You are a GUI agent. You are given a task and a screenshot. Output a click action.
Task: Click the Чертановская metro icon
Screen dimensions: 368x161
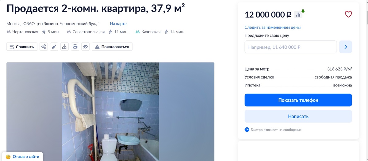click(9, 32)
